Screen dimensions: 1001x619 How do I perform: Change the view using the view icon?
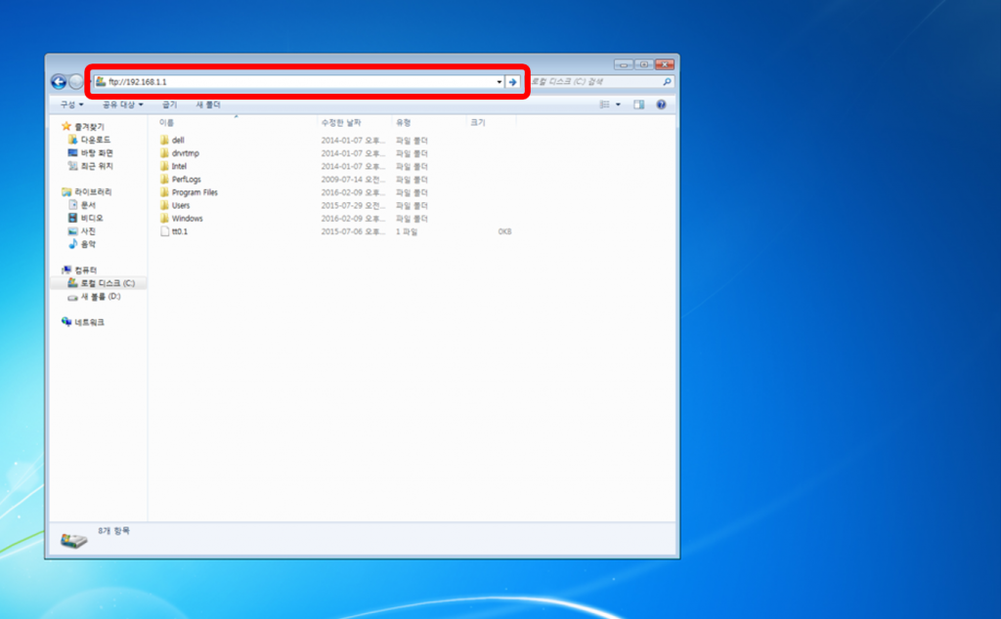[604, 104]
